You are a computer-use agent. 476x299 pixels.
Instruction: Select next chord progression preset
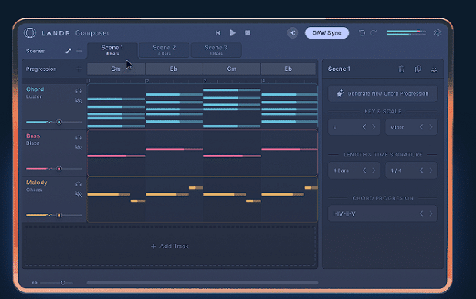[431, 213]
